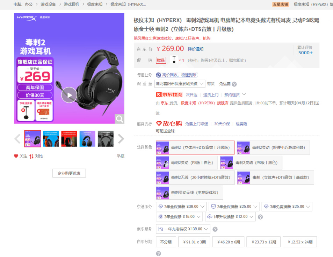333x257 pixels.
Task: Expand the 3年全保修 ¥15.00 dropdown
Action: pyautogui.click(x=179, y=217)
